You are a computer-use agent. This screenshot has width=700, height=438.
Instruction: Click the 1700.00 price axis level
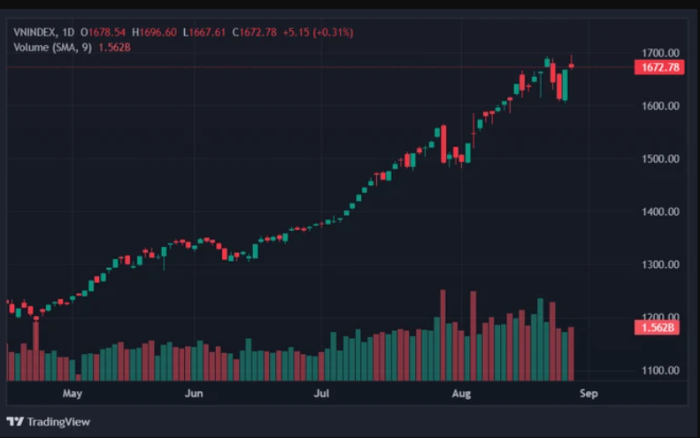(x=660, y=53)
